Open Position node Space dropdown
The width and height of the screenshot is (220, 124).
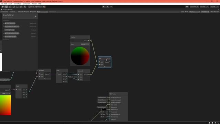point(85,44)
